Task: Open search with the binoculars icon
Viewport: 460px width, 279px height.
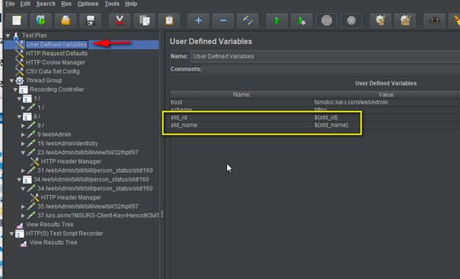Action: 434,20
